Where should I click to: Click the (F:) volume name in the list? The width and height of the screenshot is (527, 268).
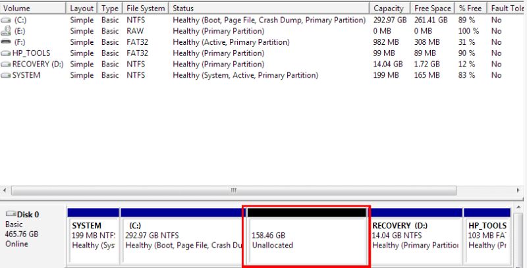20,42
